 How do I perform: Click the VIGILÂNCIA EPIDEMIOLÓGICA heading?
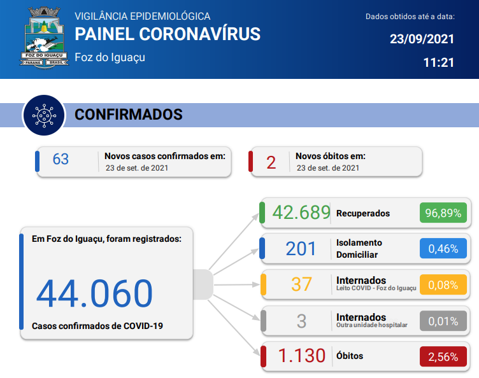(142, 16)
